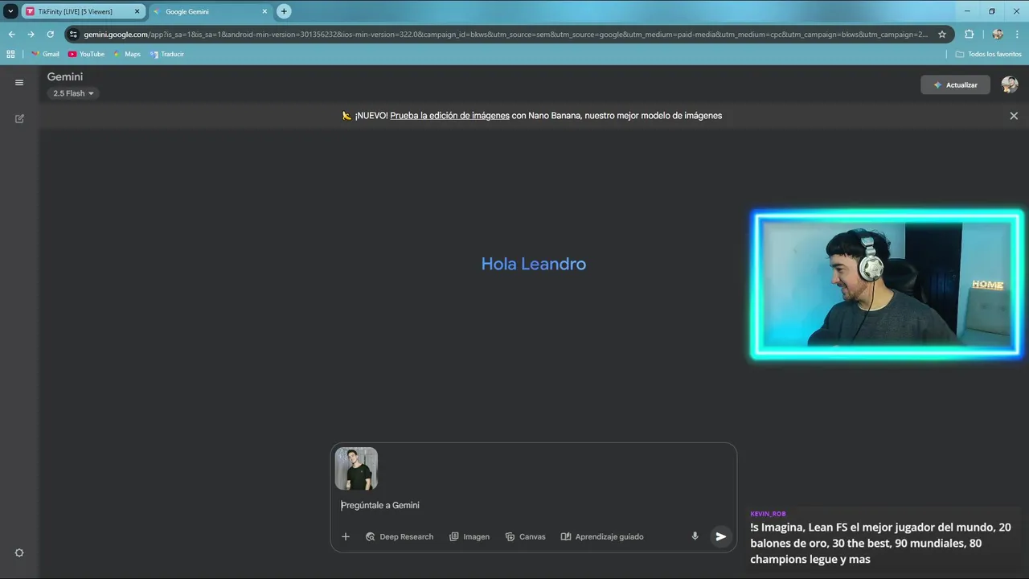1029x579 pixels.
Task: Open a new browser tab with plus
Action: tap(284, 11)
